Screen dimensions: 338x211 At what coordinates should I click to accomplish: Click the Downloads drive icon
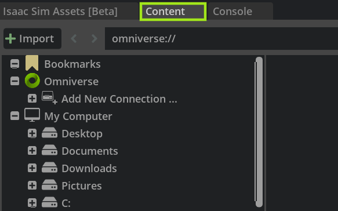pos(50,168)
